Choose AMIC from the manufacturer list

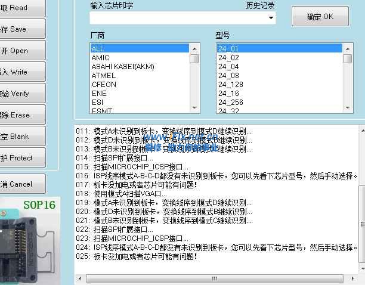click(x=100, y=58)
